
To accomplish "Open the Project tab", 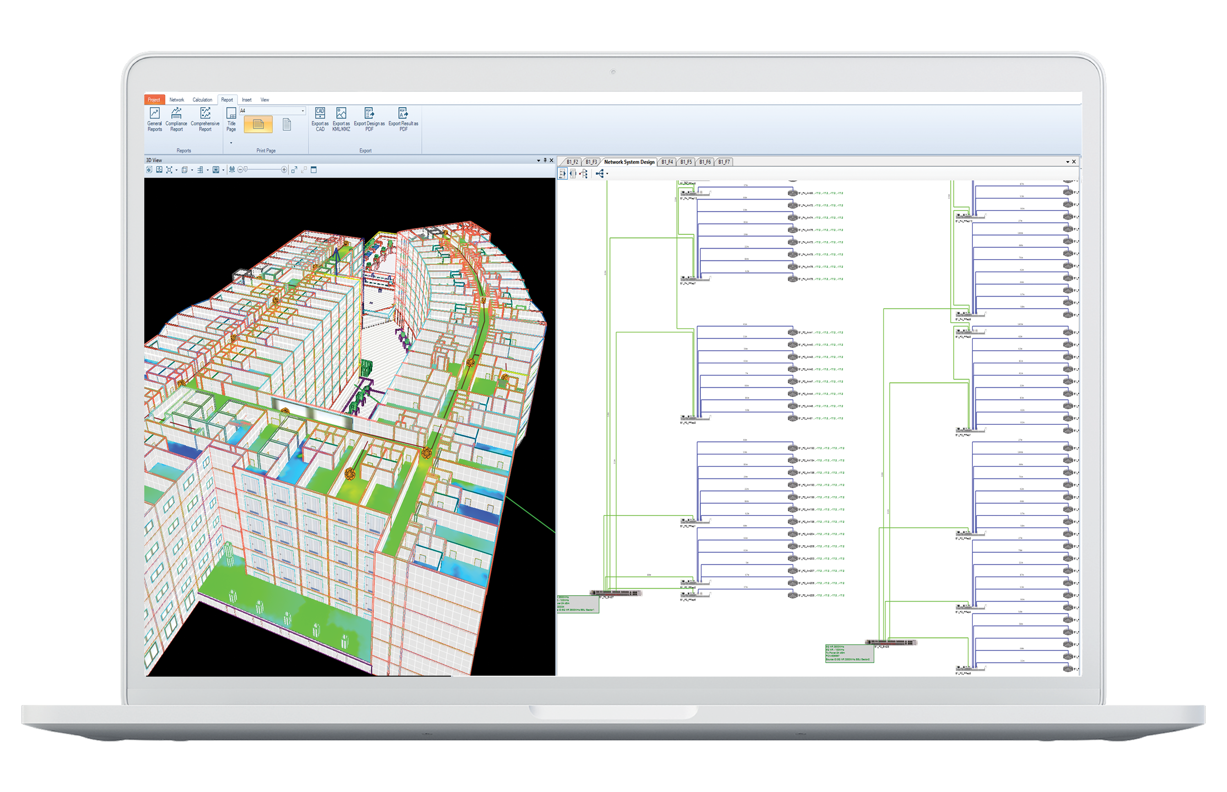I will pos(154,100).
